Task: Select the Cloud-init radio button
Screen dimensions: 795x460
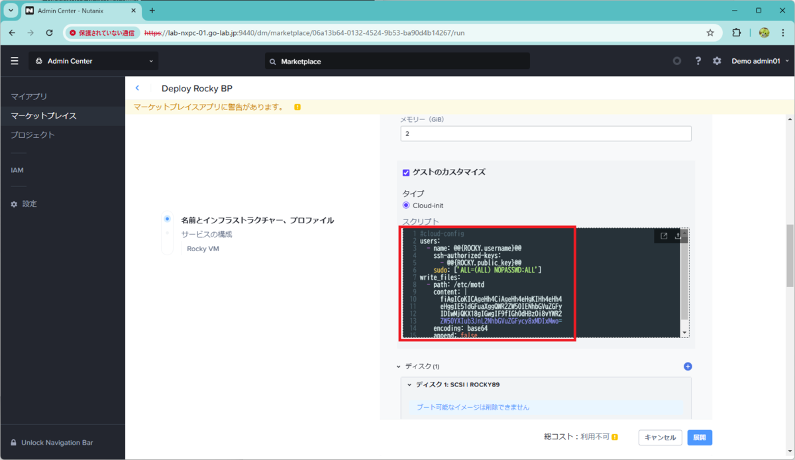Action: coord(406,205)
